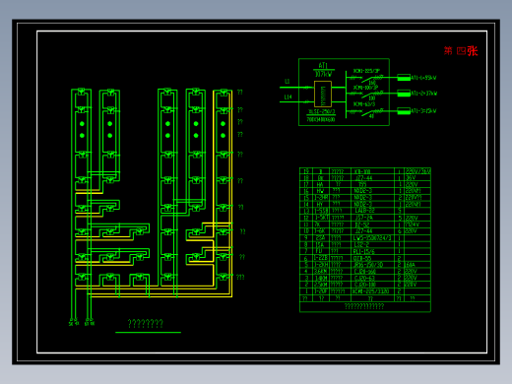
Task: Select the AT1-2=37kW output label
Action: [x=424, y=94]
